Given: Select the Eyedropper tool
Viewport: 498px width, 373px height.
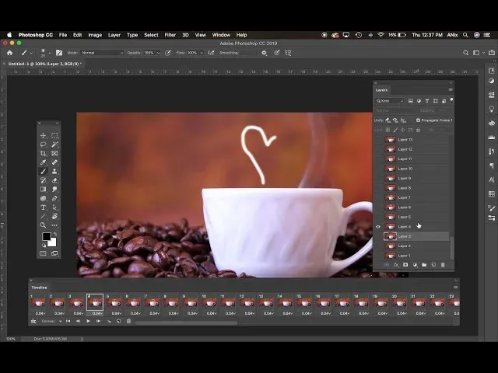Looking at the screenshot, I should (x=43, y=162).
